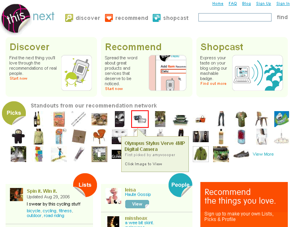This screenshot has height=227, width=291.
Task: Open the green jacket pick thumbnail
Action: tap(201, 154)
